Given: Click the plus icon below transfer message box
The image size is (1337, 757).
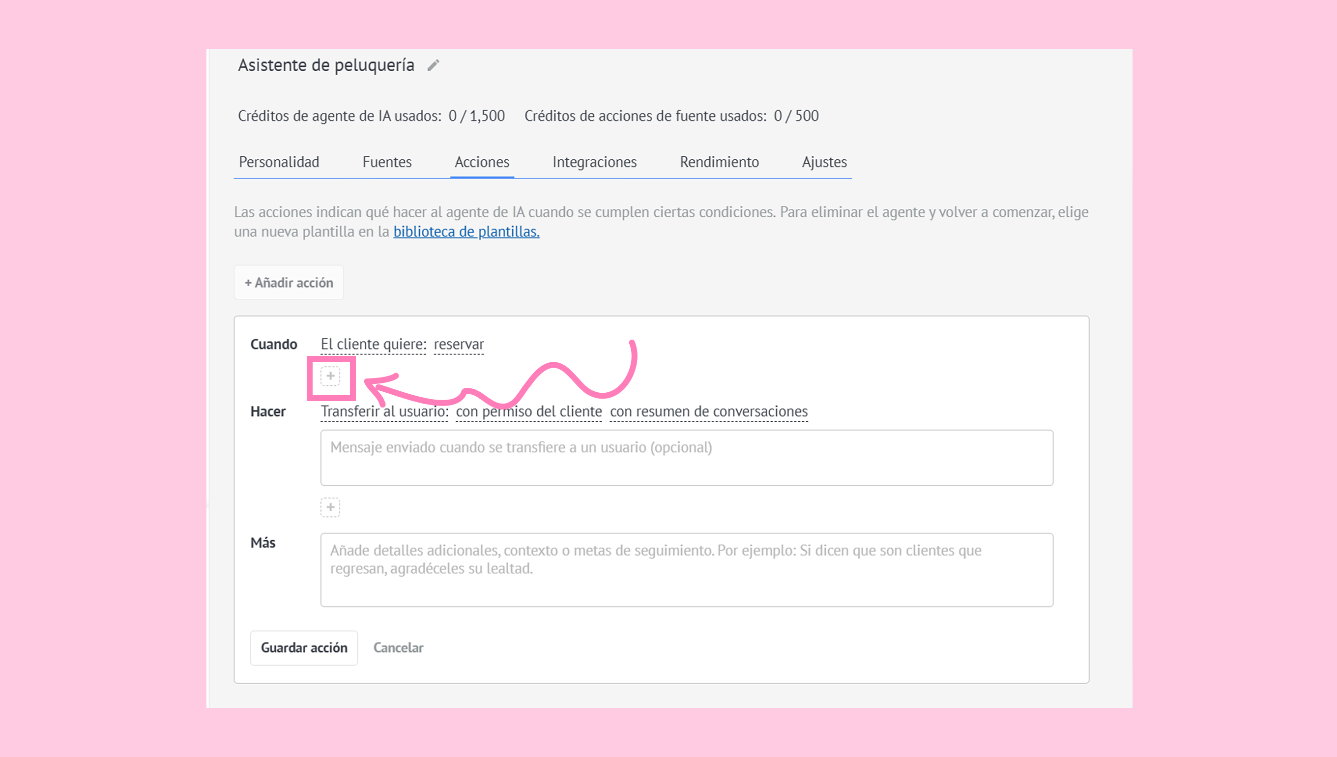Looking at the screenshot, I should (330, 507).
